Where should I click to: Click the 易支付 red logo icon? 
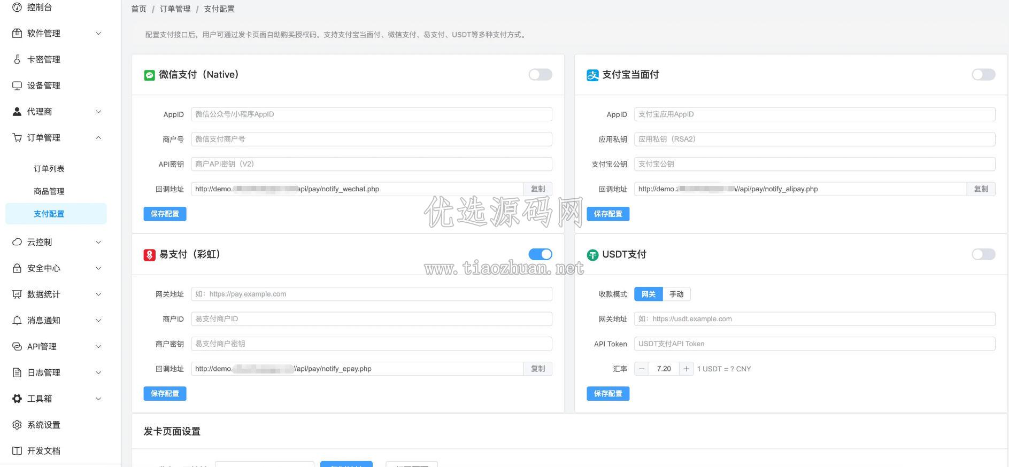point(149,255)
